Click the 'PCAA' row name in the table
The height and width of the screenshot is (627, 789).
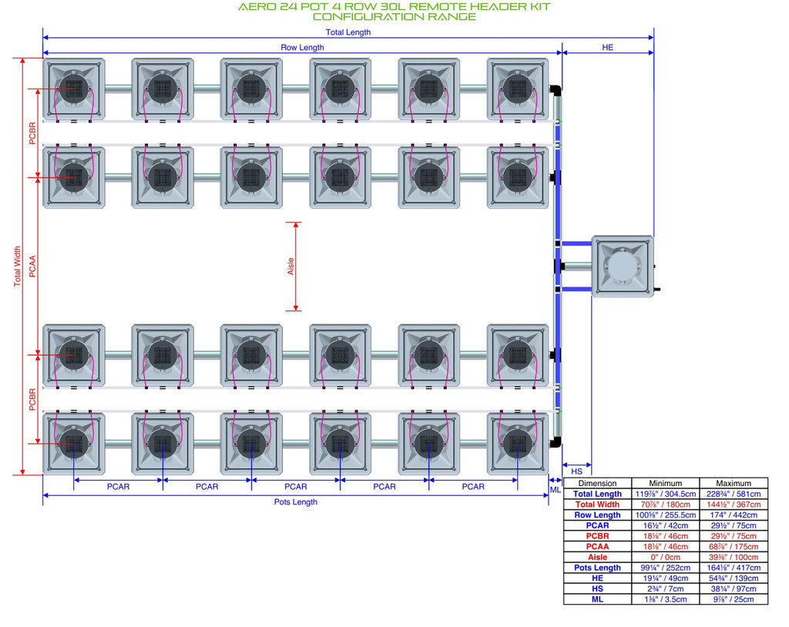(x=597, y=546)
